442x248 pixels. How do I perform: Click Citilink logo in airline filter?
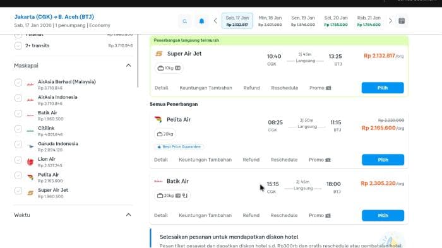click(x=30, y=131)
